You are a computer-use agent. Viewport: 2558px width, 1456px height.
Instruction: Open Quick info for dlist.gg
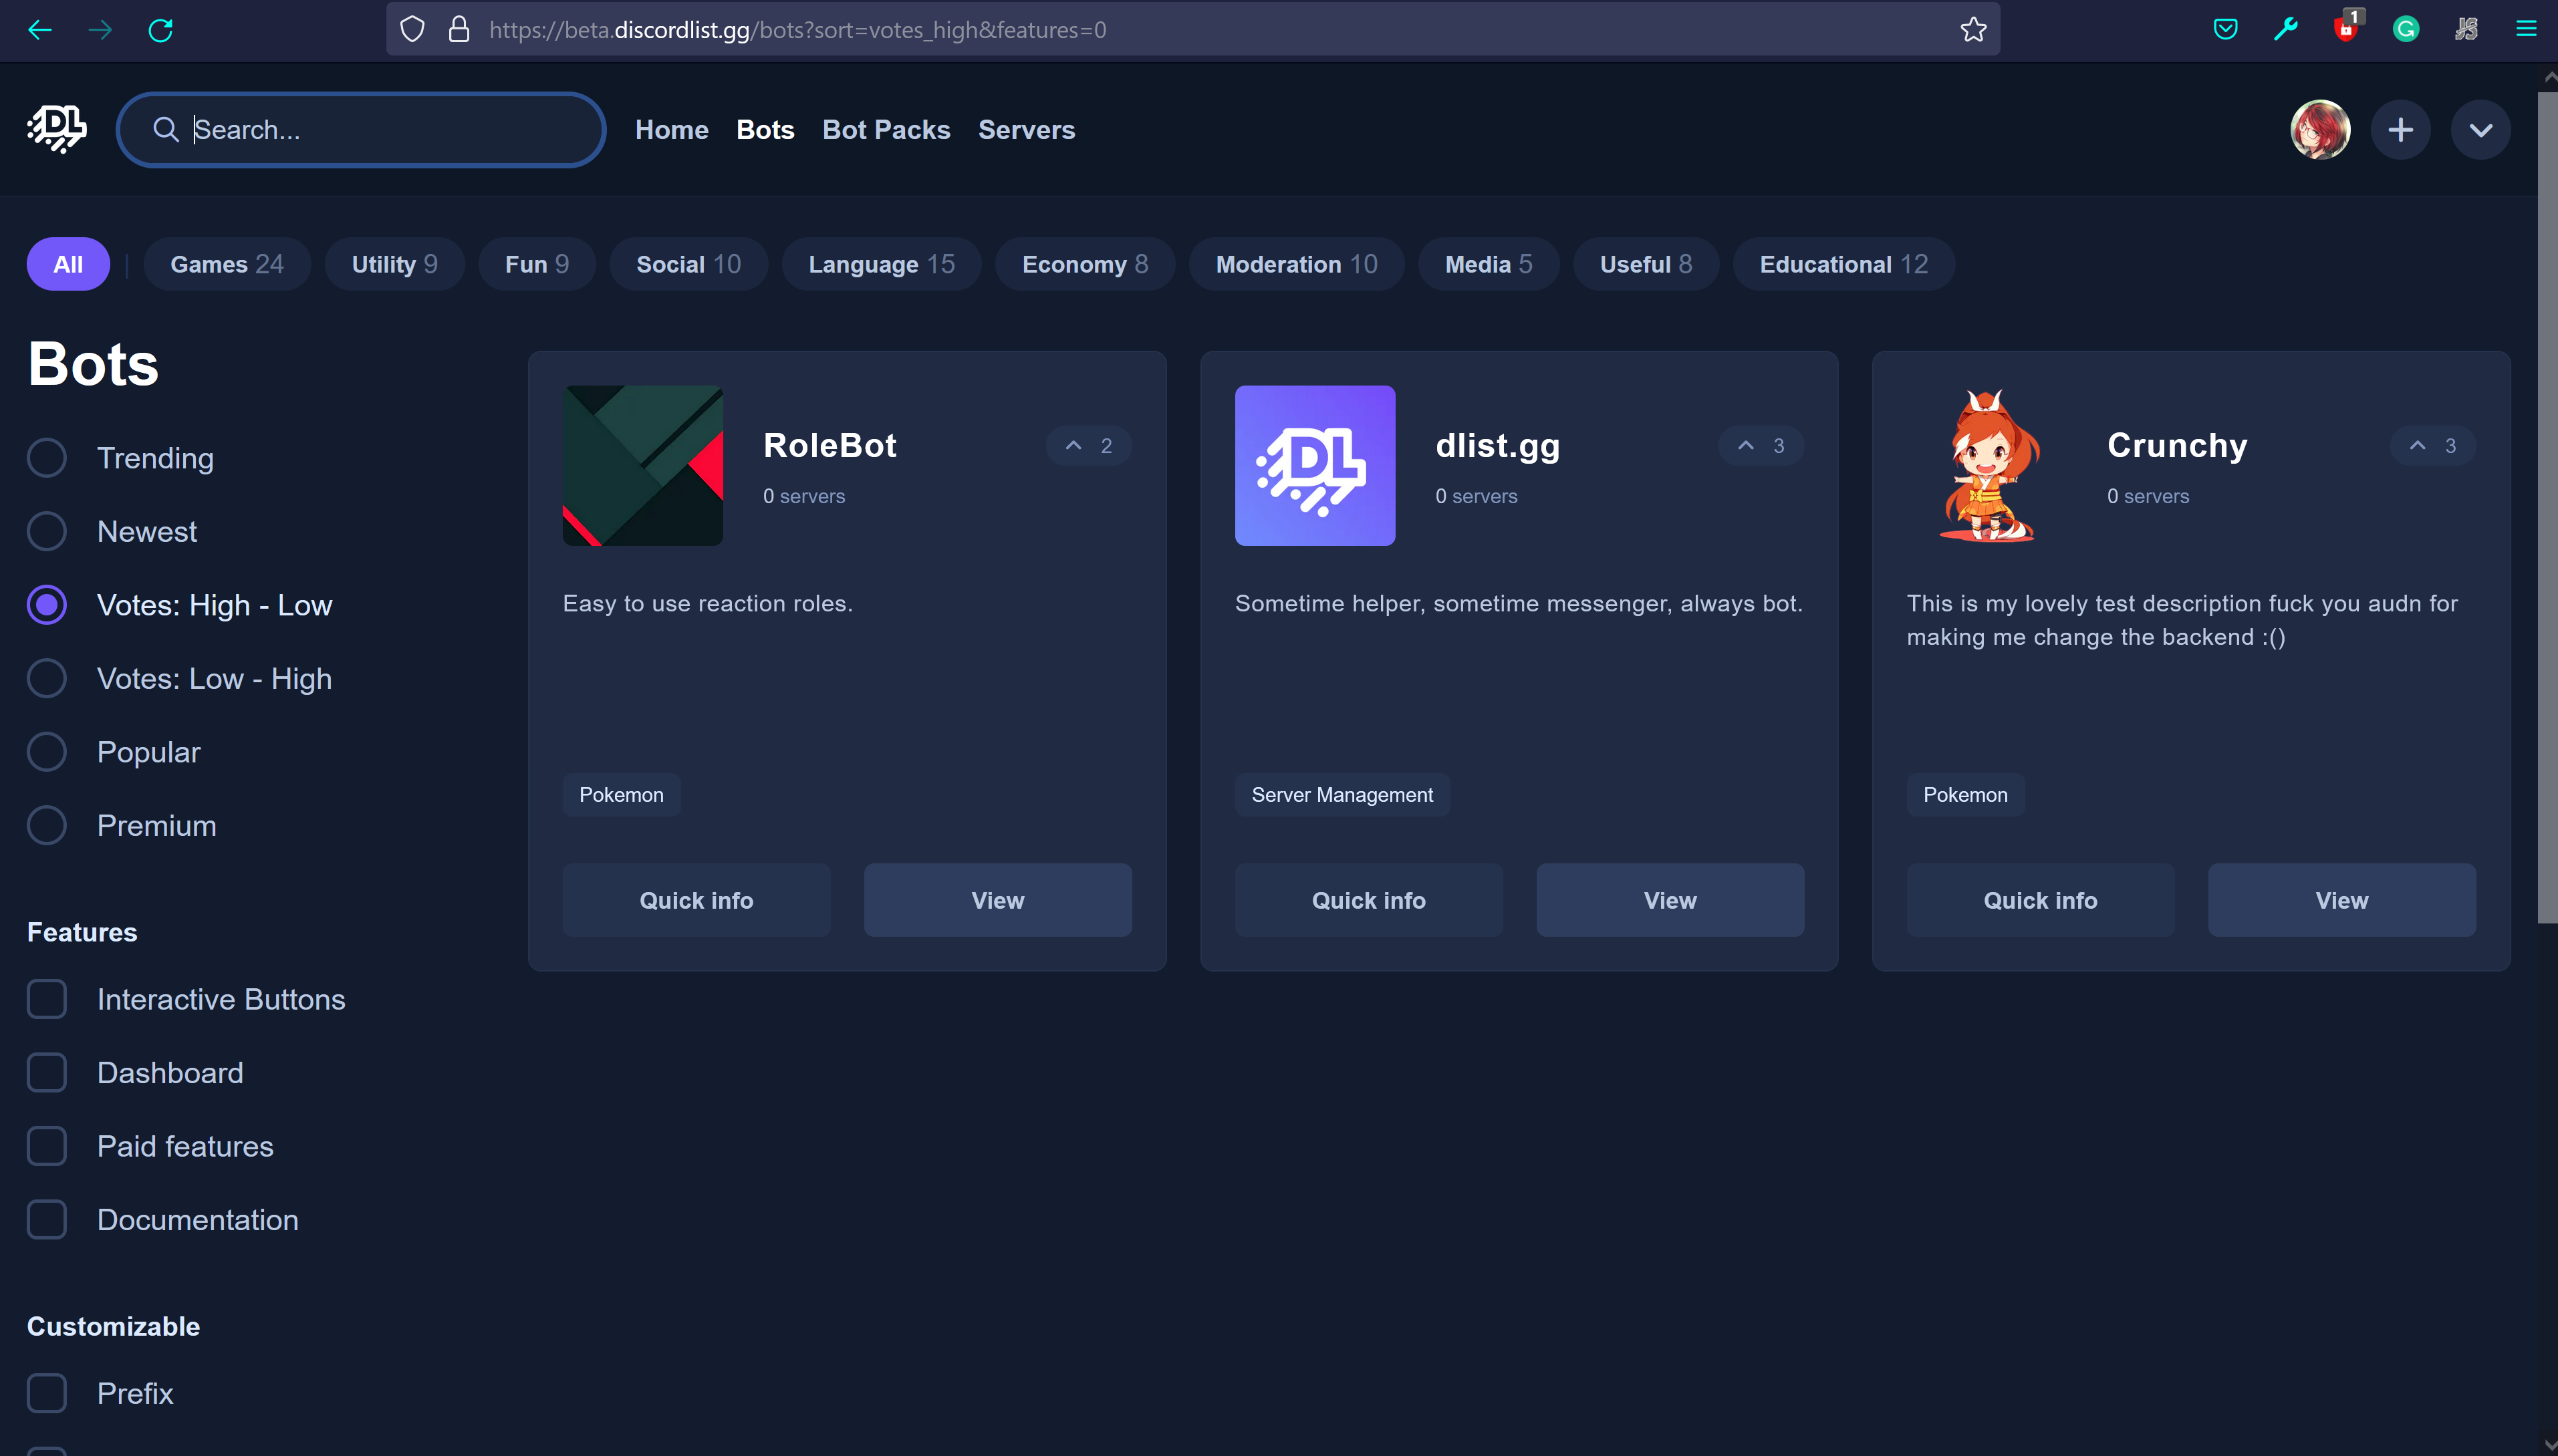click(1367, 900)
